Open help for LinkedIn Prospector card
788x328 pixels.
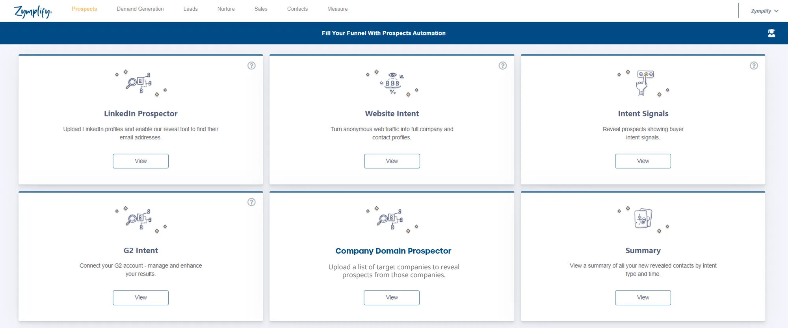coord(251,66)
